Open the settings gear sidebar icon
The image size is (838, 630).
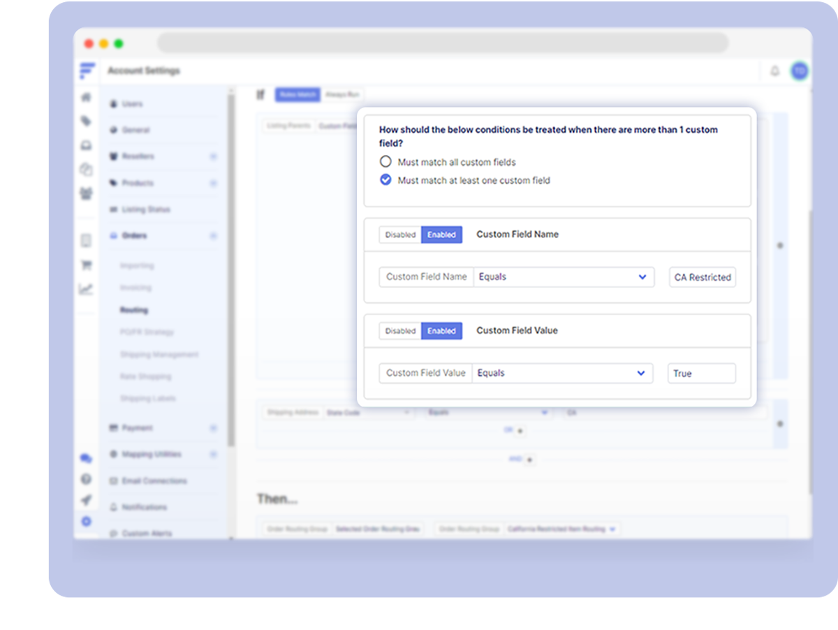(x=86, y=521)
